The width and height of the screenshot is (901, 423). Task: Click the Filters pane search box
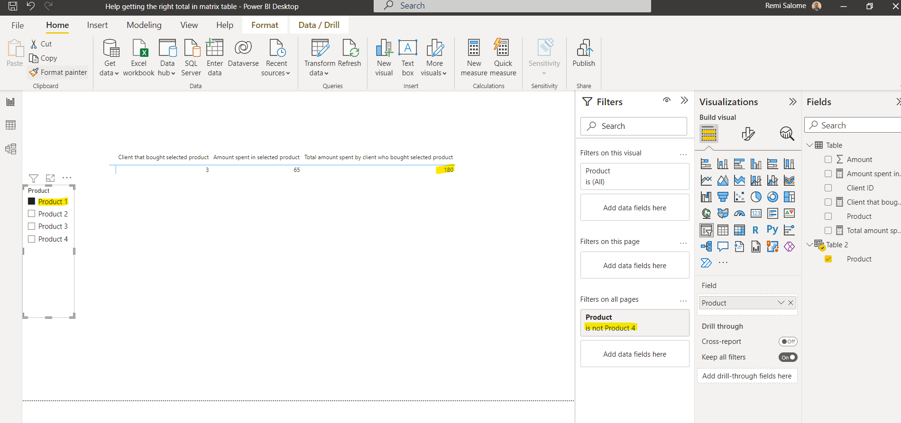pos(634,126)
